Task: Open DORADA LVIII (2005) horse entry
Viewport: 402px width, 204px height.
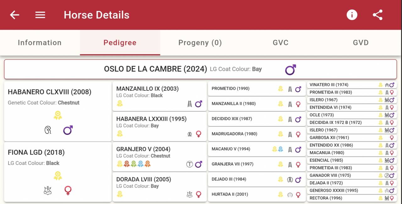Action: pos(144,180)
